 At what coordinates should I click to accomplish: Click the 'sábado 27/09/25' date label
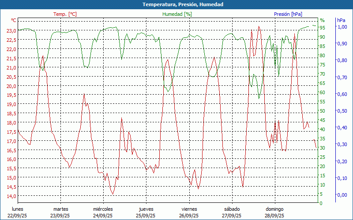tap(232, 212)
